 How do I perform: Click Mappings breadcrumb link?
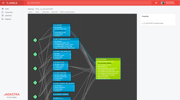coord(31,9)
